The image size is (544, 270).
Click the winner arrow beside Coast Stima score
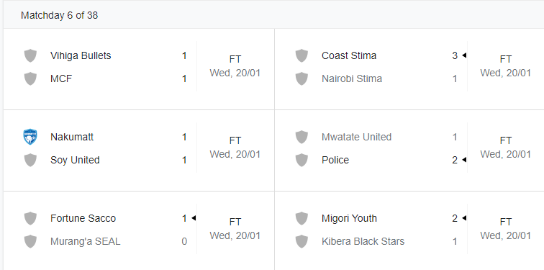[464, 55]
